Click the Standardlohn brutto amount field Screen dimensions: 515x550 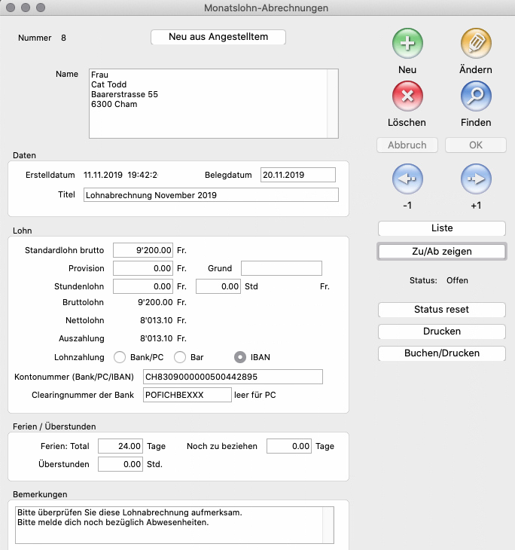144,249
